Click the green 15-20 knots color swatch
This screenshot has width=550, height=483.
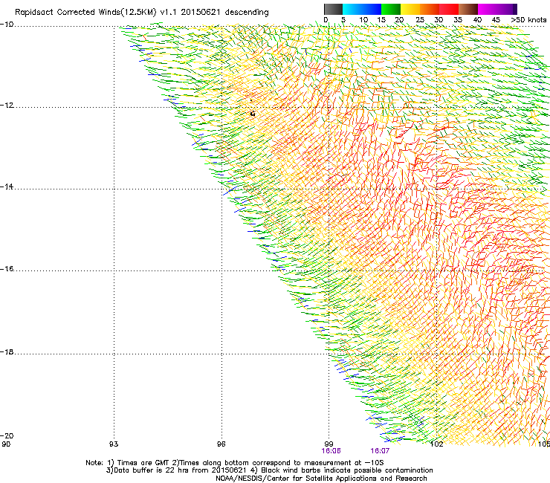[391, 9]
